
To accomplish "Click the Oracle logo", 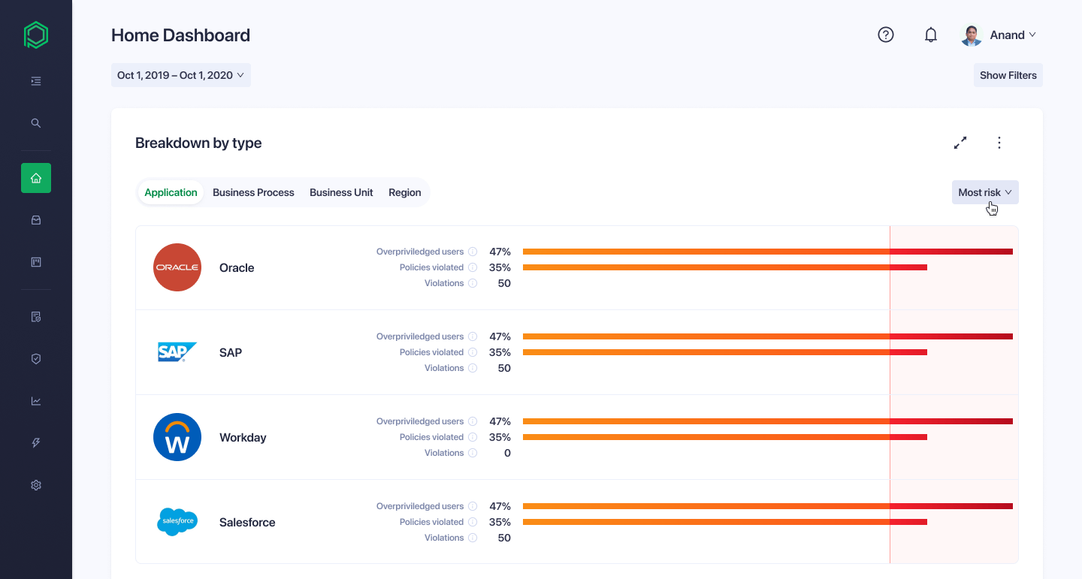I will pos(177,267).
